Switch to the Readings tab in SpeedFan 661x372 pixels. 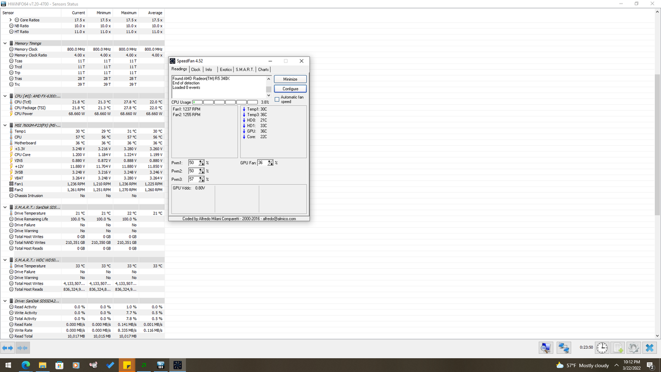point(179,69)
